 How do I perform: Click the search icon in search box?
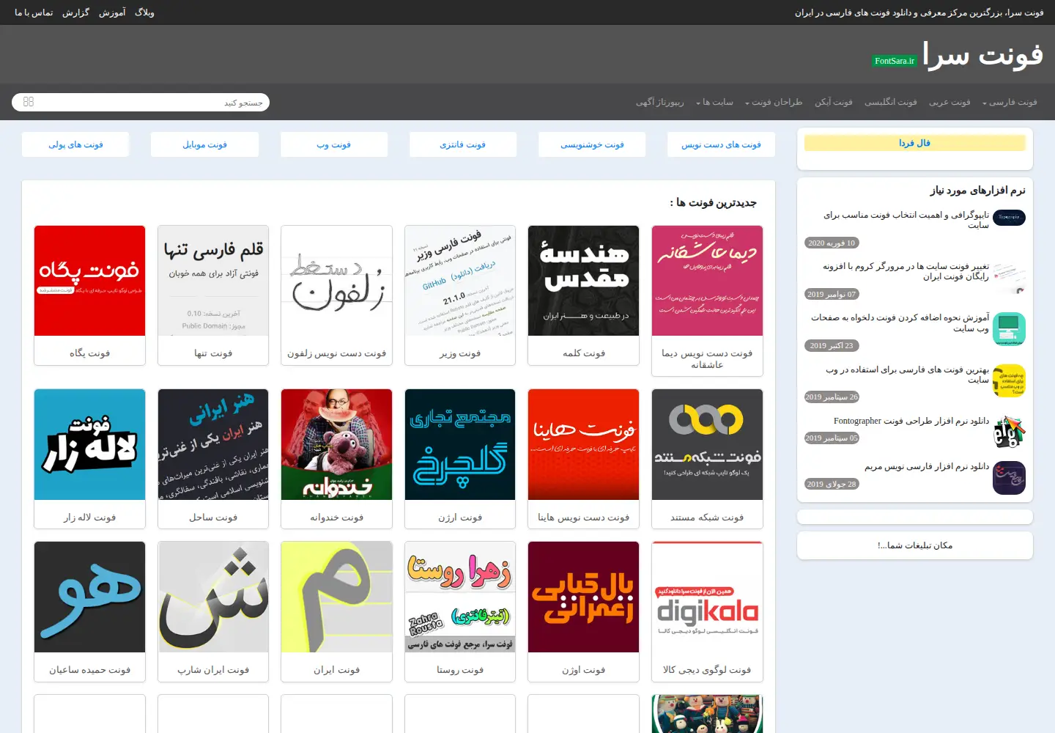coord(29,102)
